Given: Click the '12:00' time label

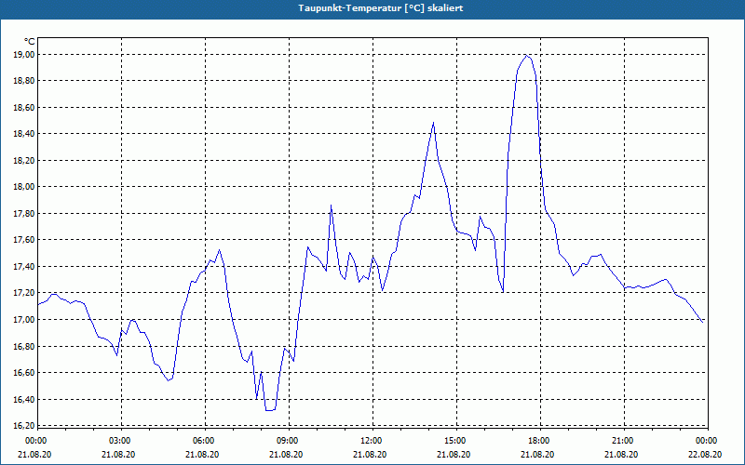Looking at the screenshot, I should 370,441.
